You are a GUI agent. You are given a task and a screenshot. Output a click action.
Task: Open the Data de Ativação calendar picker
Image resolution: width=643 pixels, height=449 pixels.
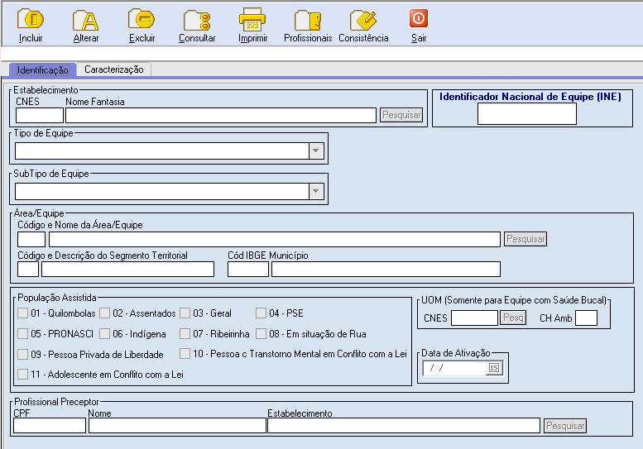pyautogui.click(x=494, y=369)
